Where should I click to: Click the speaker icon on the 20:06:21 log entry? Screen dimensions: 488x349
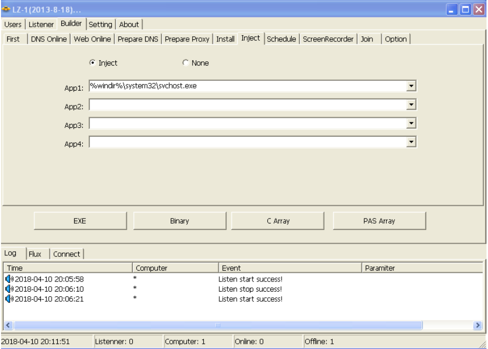[x=8, y=299]
